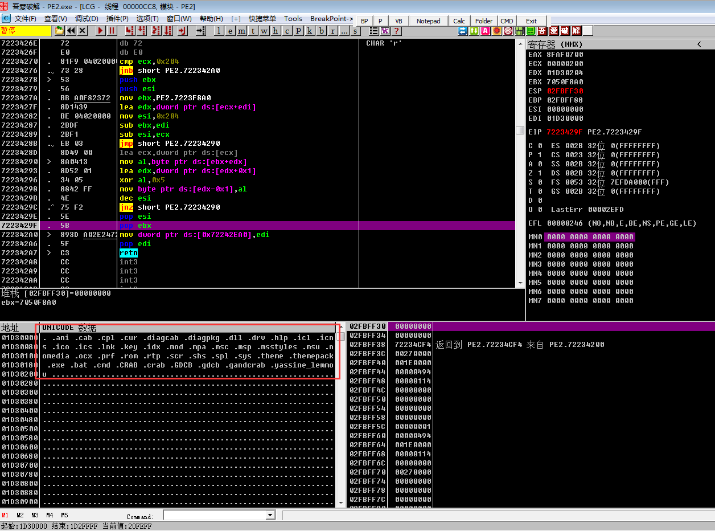Click the restart program rewind icon
This screenshot has height=531, width=715.
pos(71,31)
